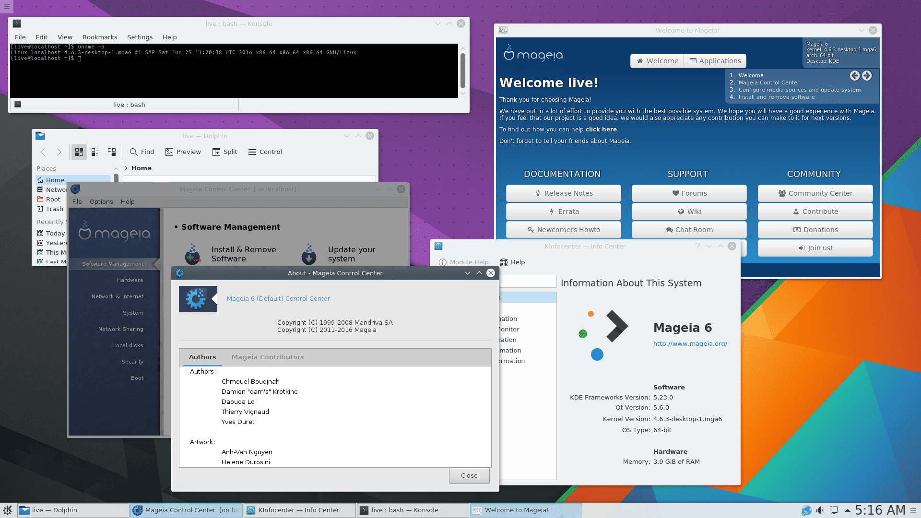
Task: Switch to Authors tab in About dialog
Action: 202,357
